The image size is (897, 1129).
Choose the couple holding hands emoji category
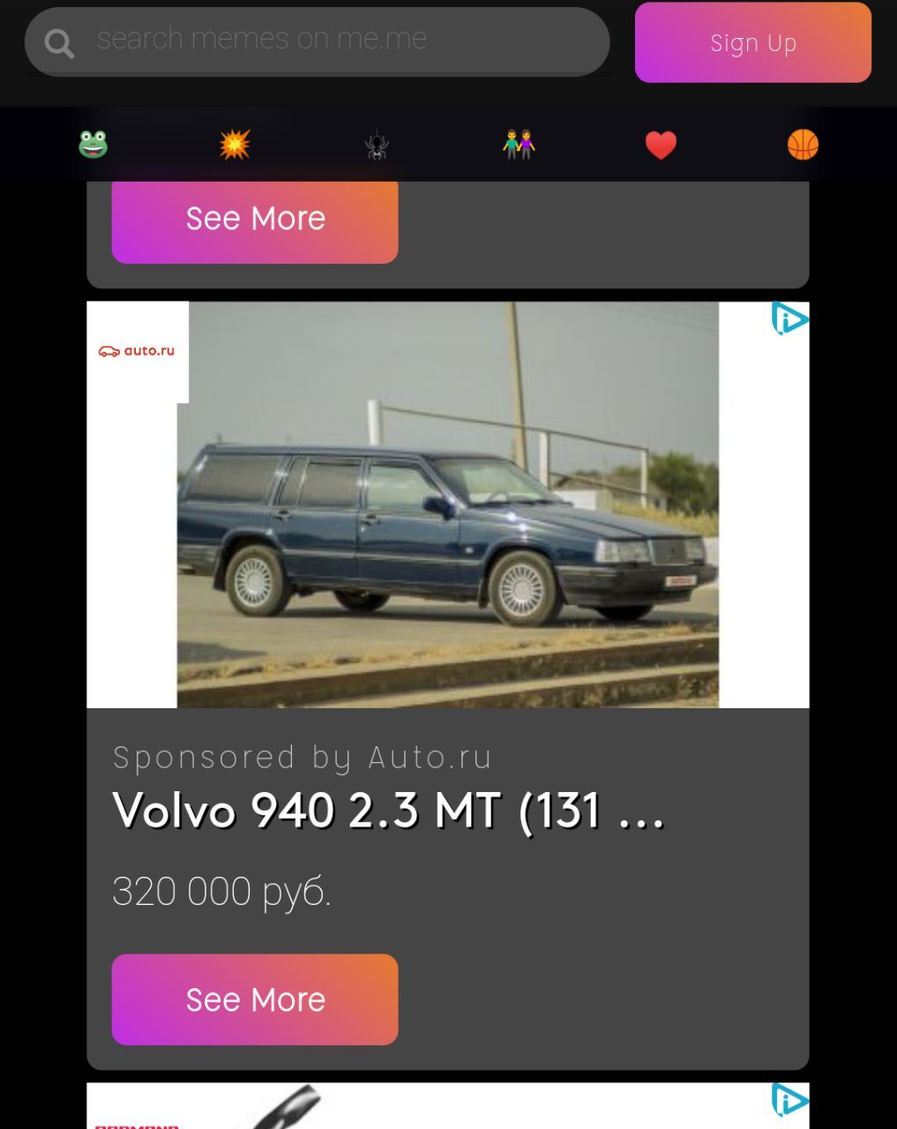(519, 144)
